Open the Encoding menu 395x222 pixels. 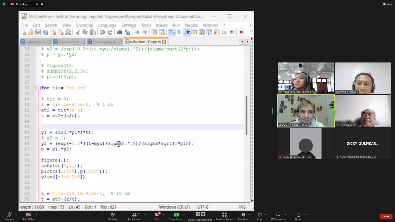pos(85,25)
